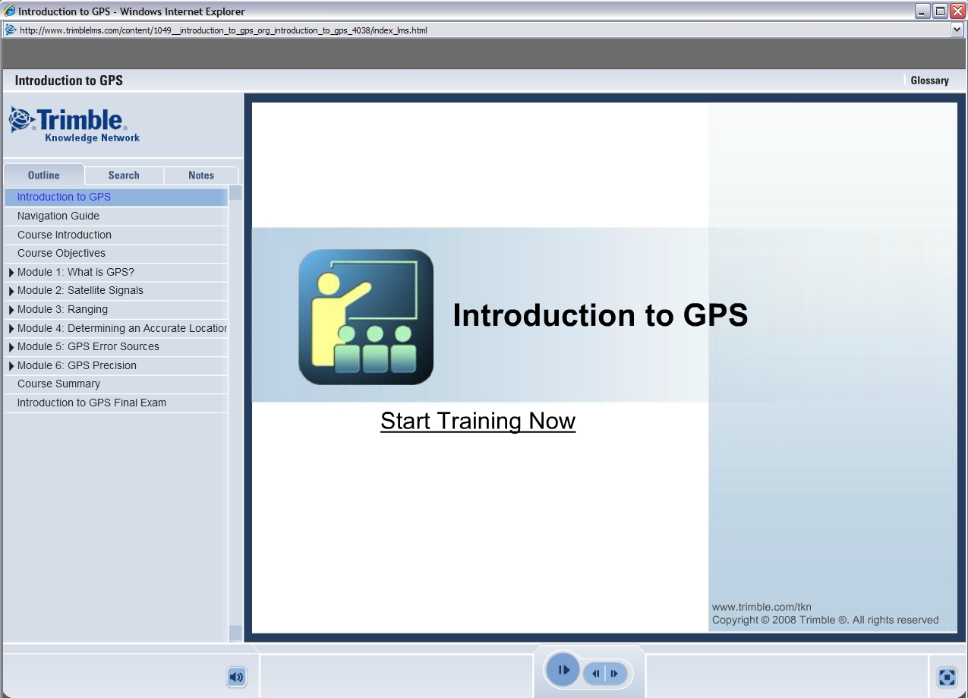Expand Module 2: Satellite Signals
The height and width of the screenshot is (698, 968).
point(11,291)
